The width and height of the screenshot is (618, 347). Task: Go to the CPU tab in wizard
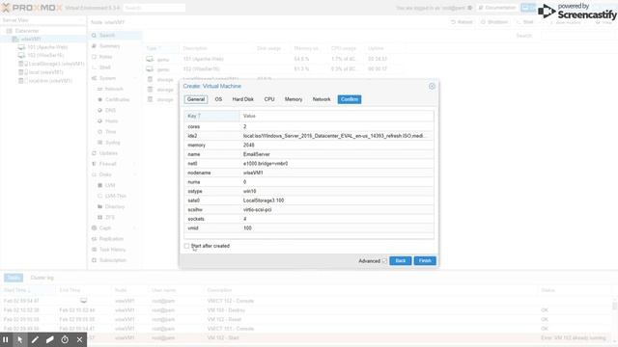pos(269,99)
